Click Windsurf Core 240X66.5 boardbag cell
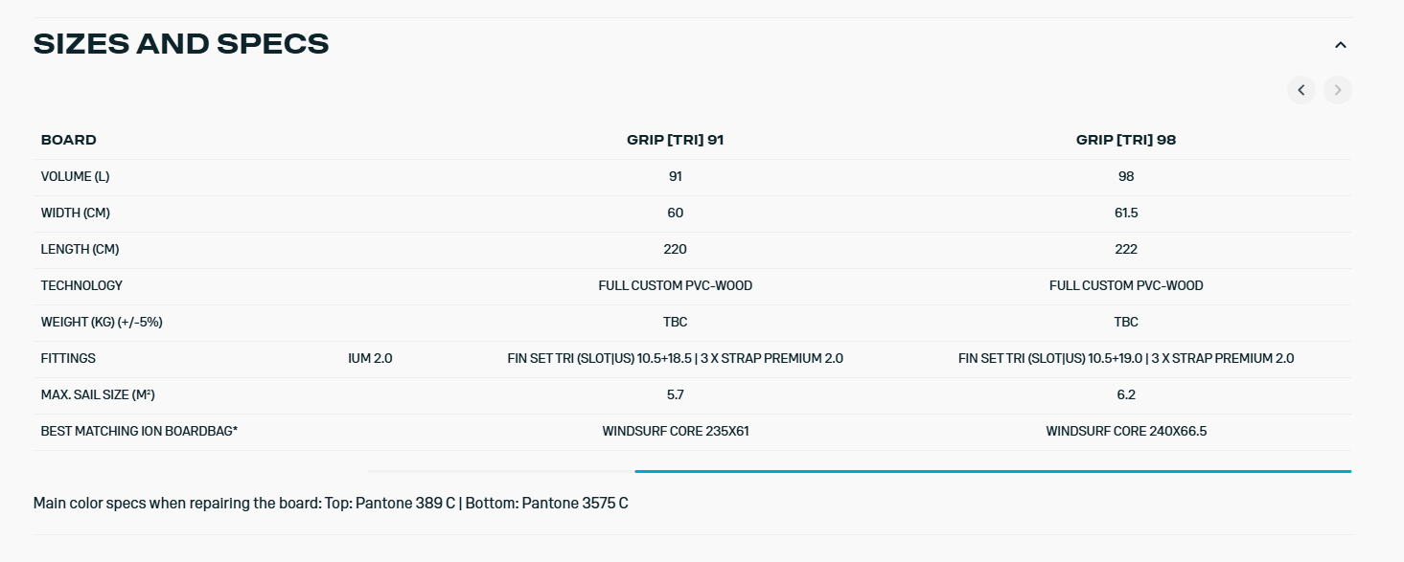The width and height of the screenshot is (1404, 562). (1125, 431)
